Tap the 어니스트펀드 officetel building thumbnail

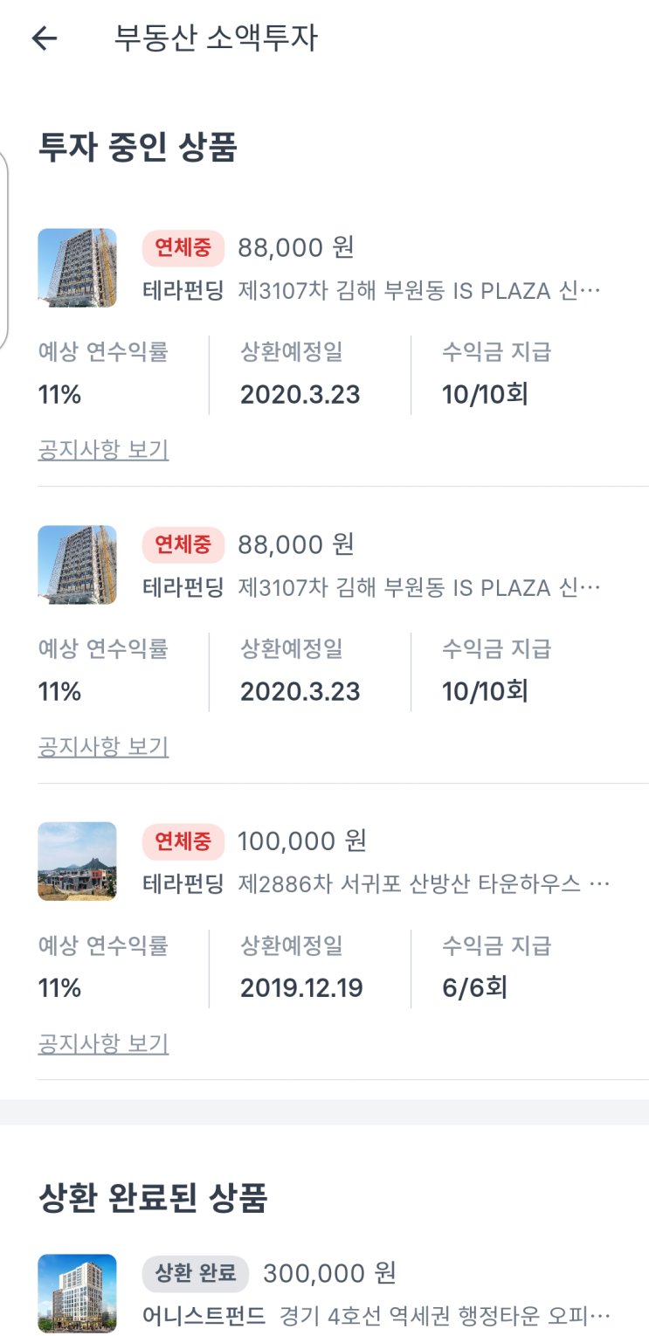click(x=77, y=1293)
